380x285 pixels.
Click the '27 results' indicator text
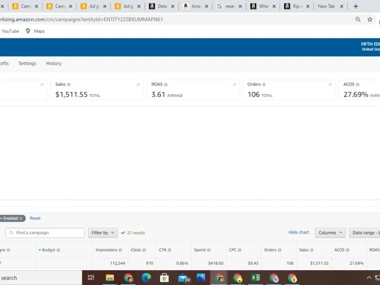click(136, 233)
